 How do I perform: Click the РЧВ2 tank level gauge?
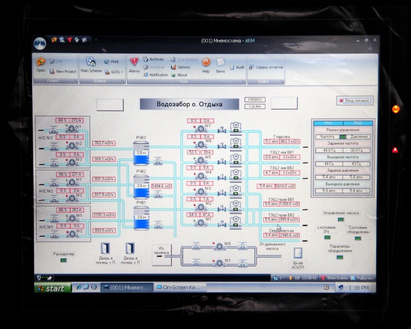pos(141,186)
